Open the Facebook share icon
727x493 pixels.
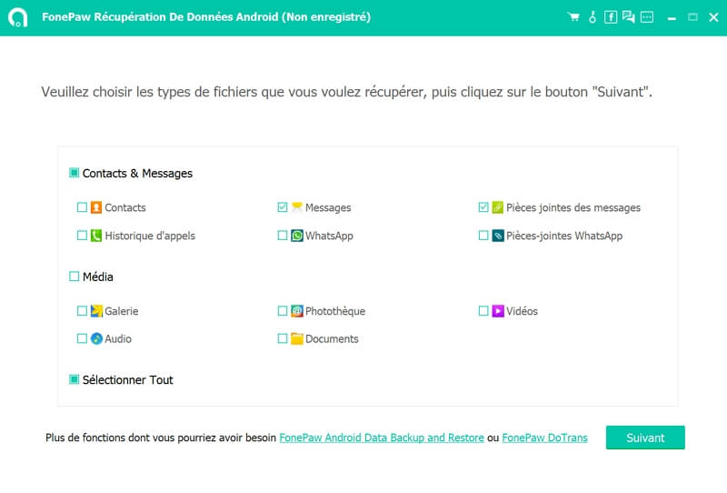point(611,17)
